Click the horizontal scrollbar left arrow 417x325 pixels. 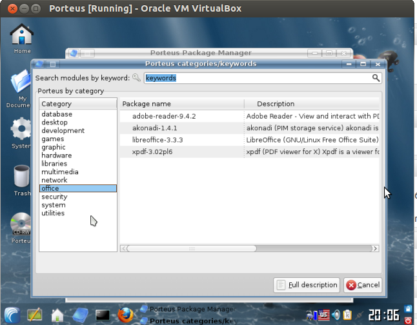124,248
